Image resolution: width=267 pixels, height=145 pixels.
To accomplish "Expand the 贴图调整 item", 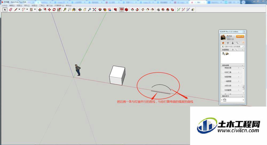I will pos(231,77).
